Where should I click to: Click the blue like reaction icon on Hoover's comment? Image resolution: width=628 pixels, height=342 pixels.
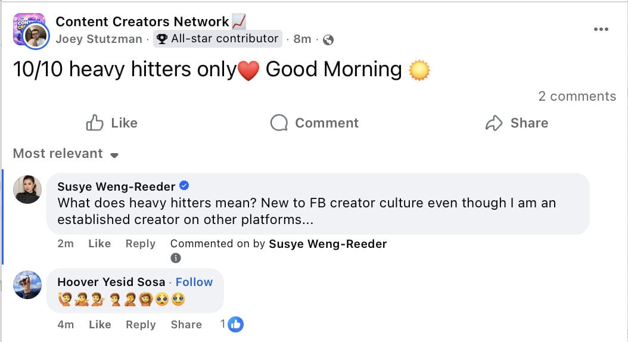click(235, 324)
